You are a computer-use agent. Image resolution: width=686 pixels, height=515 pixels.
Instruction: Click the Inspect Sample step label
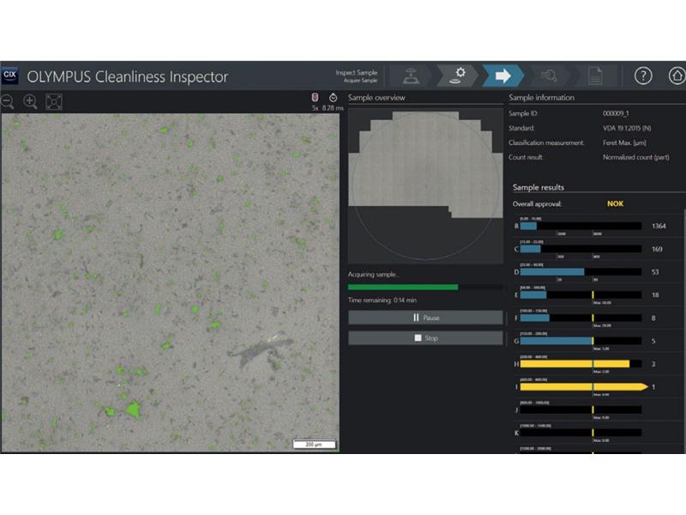[x=356, y=72]
